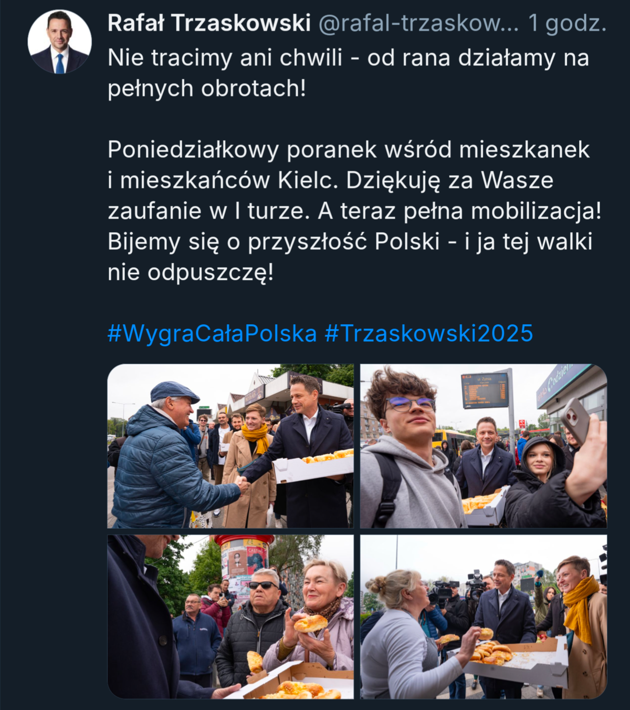The image size is (630, 710).
Task: Click the pastry box in first photo
Action: pos(313,466)
